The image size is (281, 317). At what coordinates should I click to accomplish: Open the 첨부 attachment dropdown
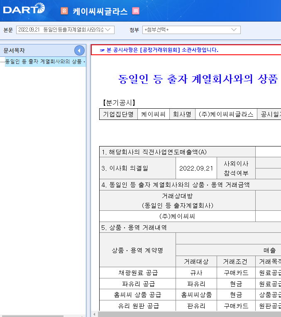coord(191,30)
